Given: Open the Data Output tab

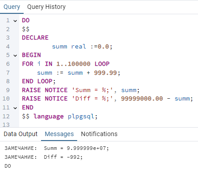Looking at the screenshot, I should (x=21, y=134).
